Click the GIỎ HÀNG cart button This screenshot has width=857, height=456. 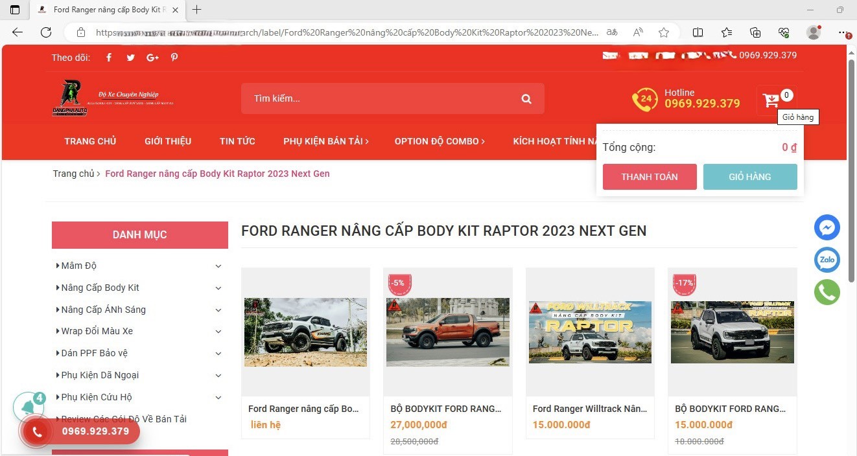tap(750, 177)
